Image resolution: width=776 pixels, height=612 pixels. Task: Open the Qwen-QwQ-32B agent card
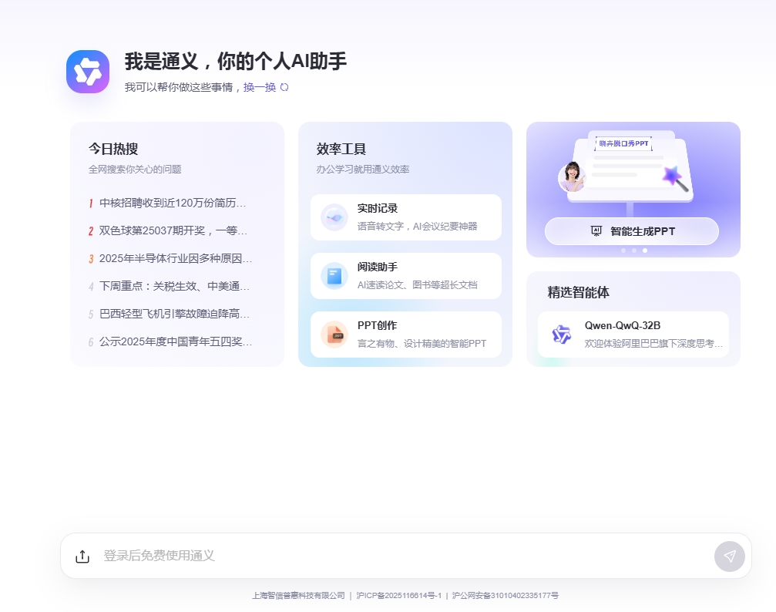pos(633,335)
